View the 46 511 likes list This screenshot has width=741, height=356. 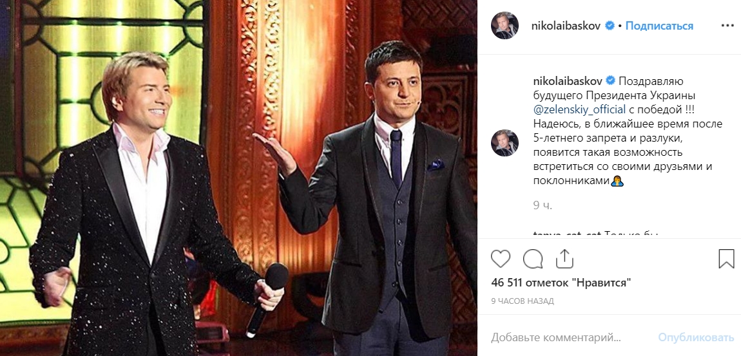point(561,283)
